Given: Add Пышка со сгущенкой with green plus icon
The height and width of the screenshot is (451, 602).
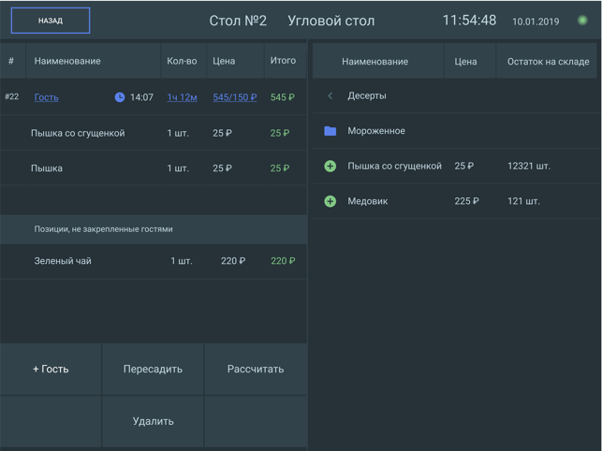Looking at the screenshot, I should coord(330,167).
